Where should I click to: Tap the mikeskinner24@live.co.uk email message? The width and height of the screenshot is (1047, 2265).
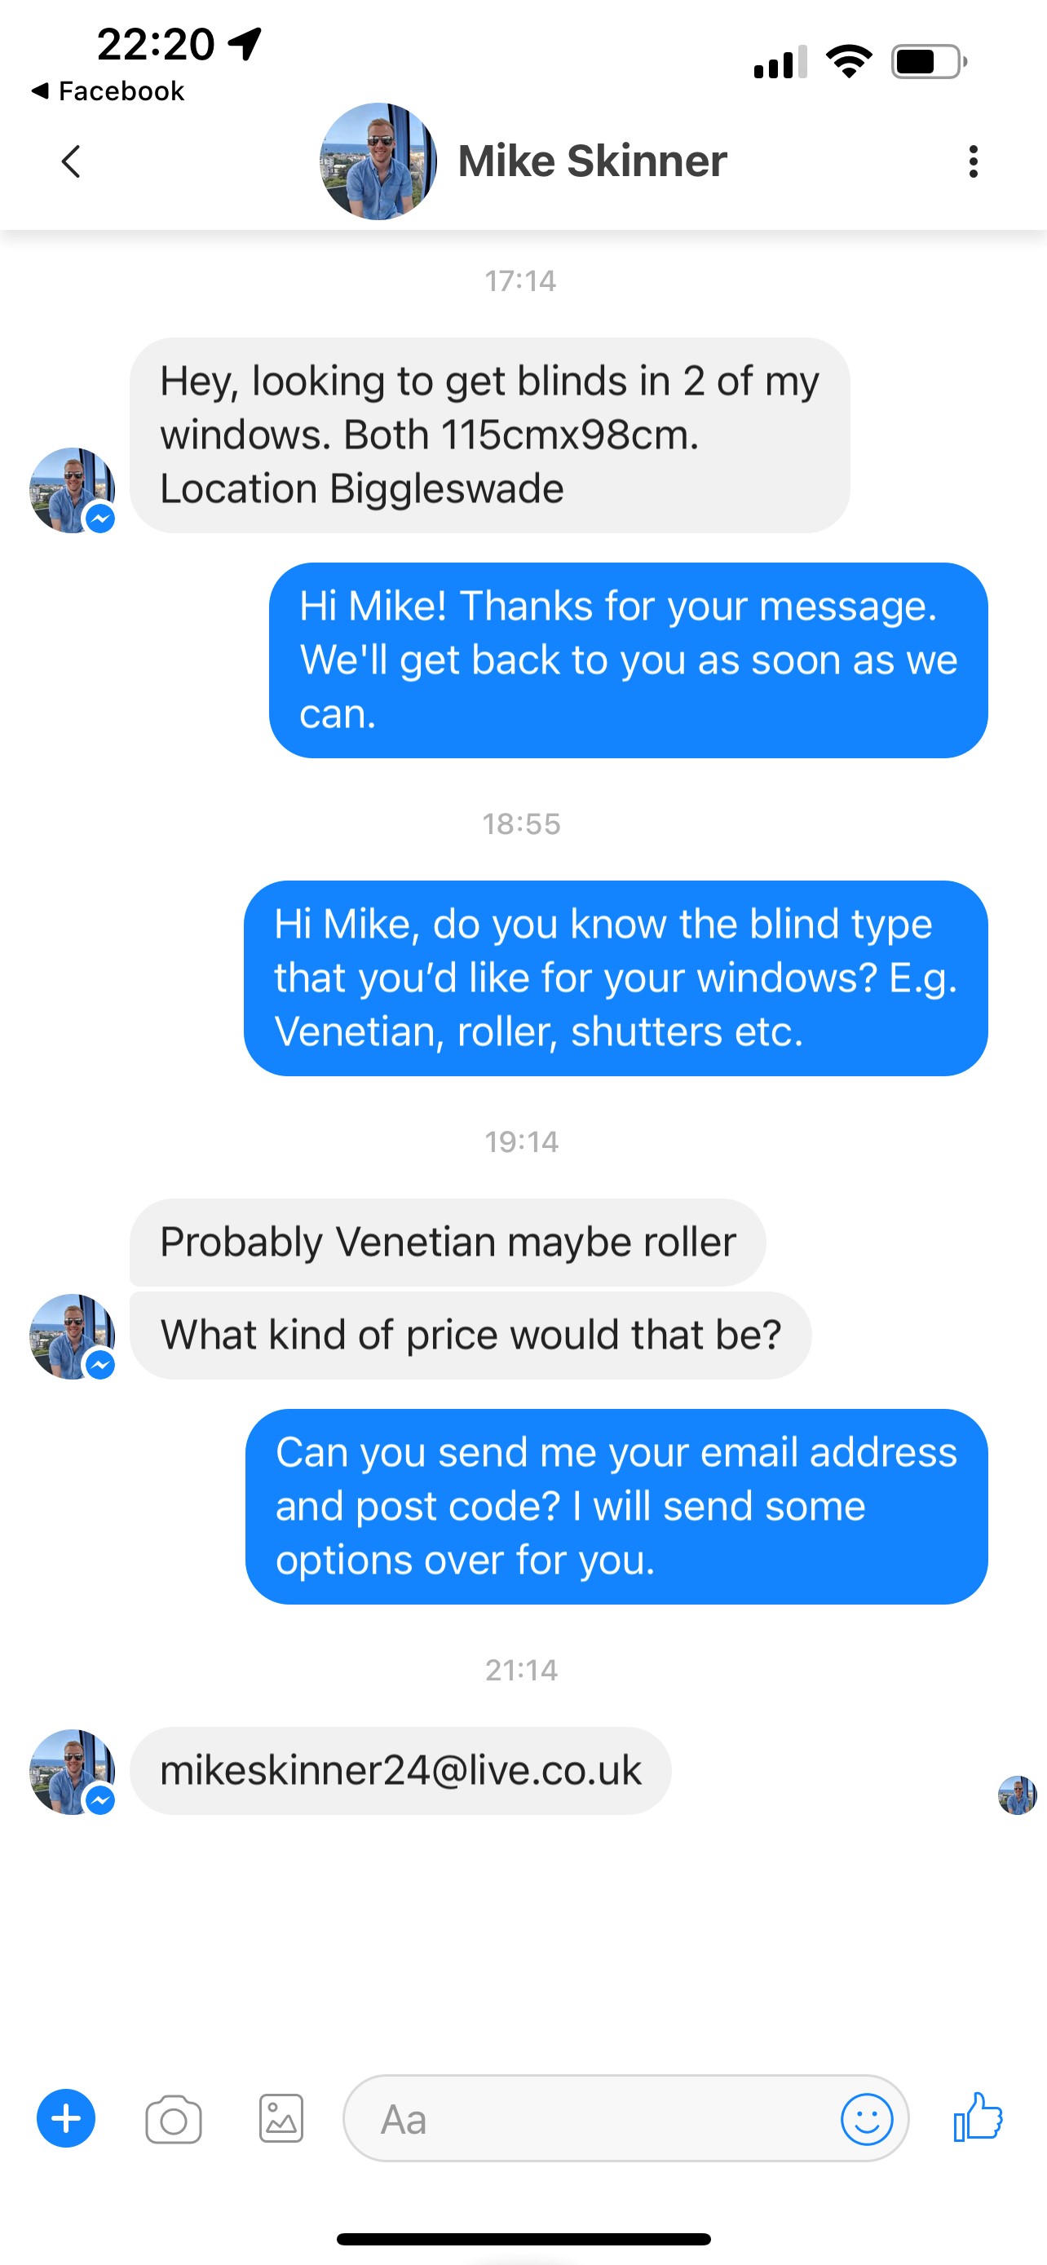tap(401, 1771)
